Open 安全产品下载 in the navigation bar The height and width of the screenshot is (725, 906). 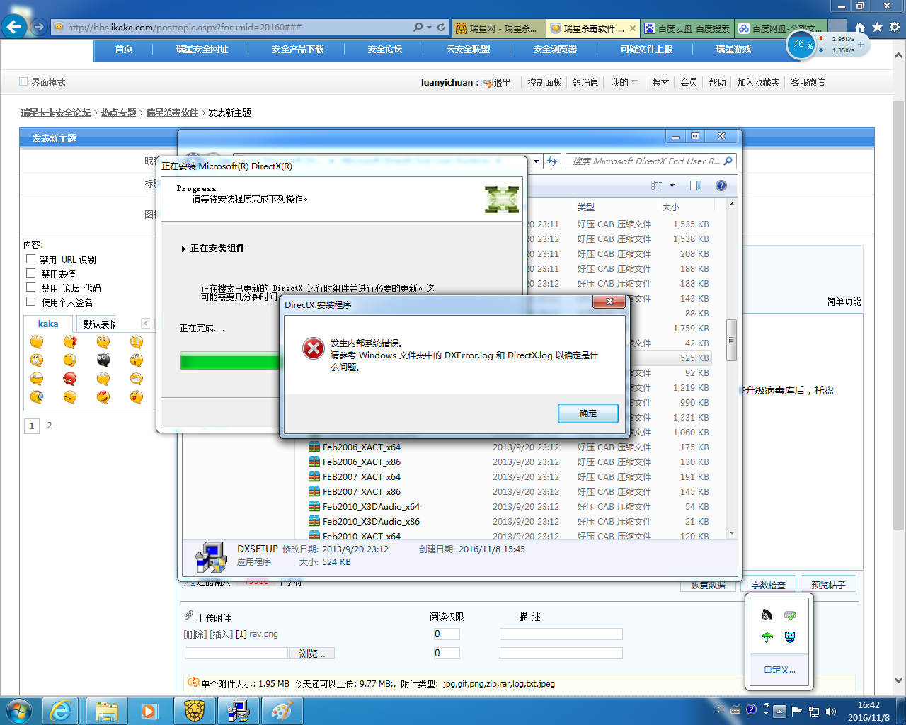click(297, 49)
